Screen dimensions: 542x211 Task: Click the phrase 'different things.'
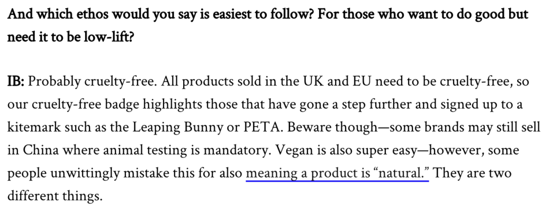point(55,197)
